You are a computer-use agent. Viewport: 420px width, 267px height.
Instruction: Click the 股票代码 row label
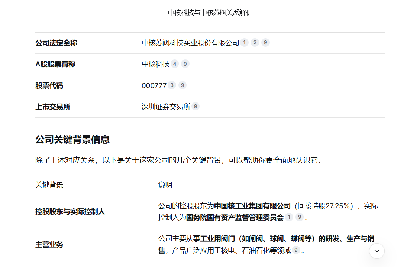pyautogui.click(x=49, y=86)
